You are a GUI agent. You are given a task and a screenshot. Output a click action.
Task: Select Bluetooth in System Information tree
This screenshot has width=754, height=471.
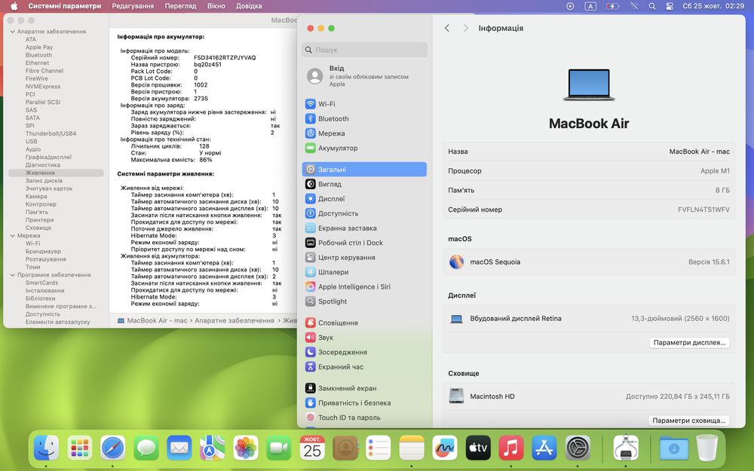(38, 55)
